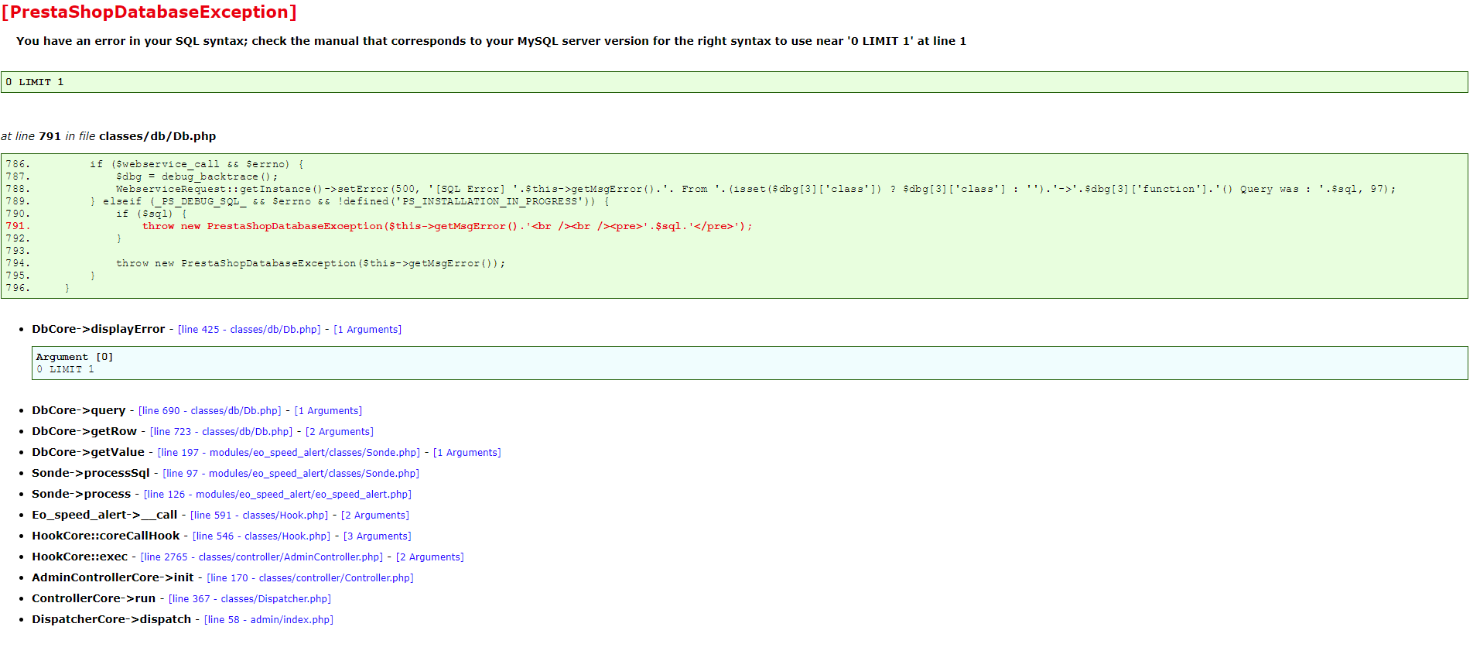This screenshot has width=1480, height=668.
Task: Click line 591 classes/Hook.php link
Action: tap(259, 516)
